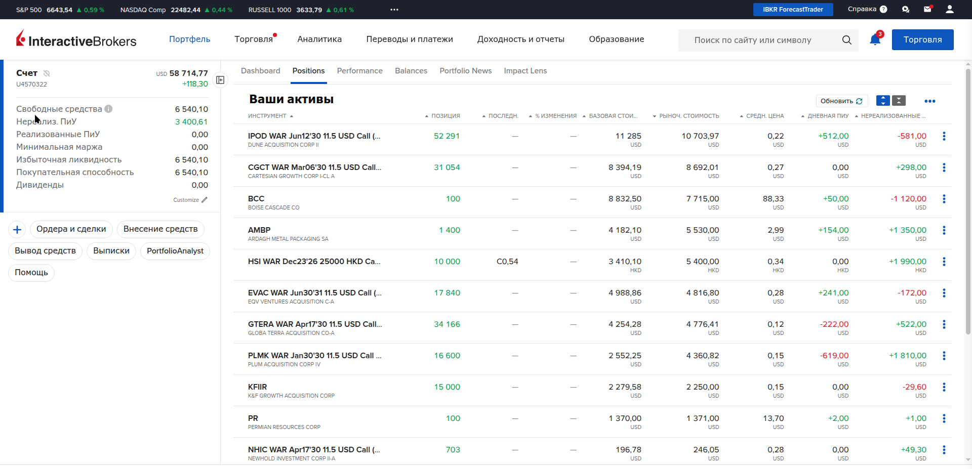This screenshot has height=469, width=972.
Task: Open the ticker bar ellipsis menu
Action: click(394, 10)
